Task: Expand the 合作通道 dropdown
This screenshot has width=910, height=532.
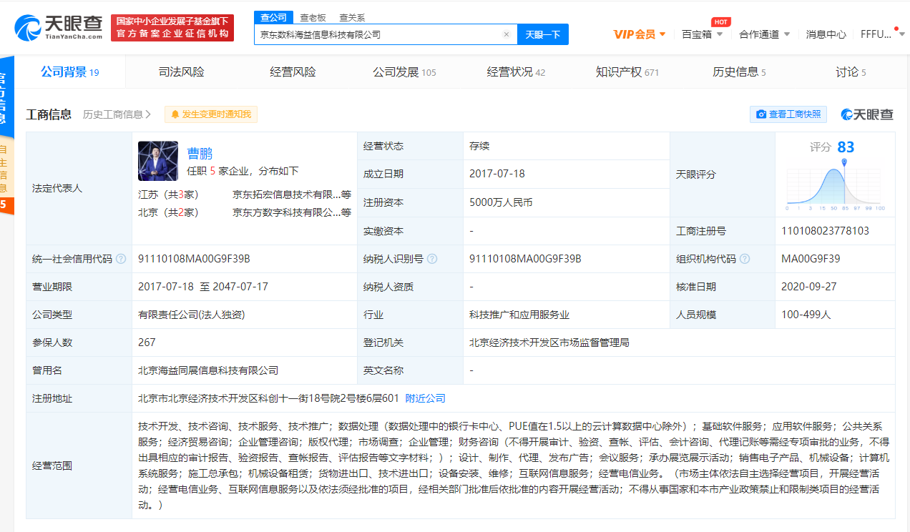Action: (x=787, y=34)
